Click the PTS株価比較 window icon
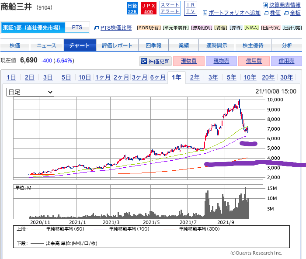 pyautogui.click(x=97, y=28)
